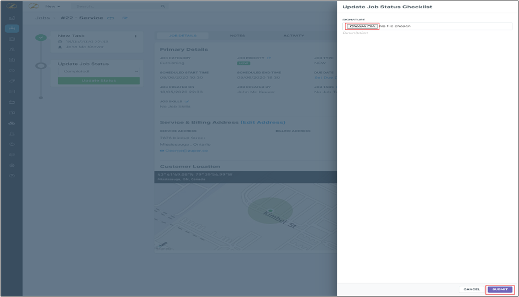
Task: Click the 'Primary Details' heading
Action: coord(184,50)
